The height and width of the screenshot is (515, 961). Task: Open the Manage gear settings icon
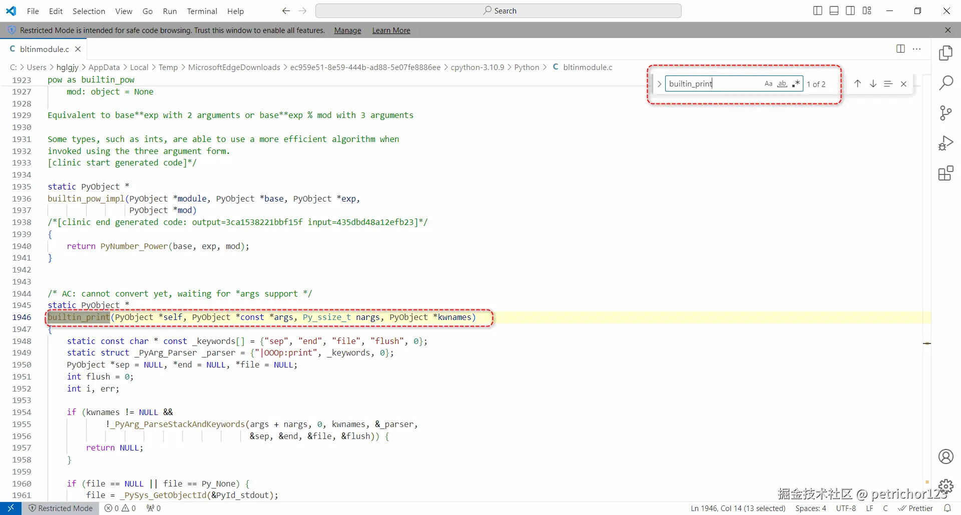coord(945,486)
